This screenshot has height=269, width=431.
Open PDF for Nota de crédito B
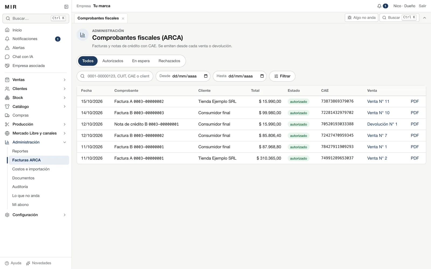pyautogui.click(x=415, y=124)
